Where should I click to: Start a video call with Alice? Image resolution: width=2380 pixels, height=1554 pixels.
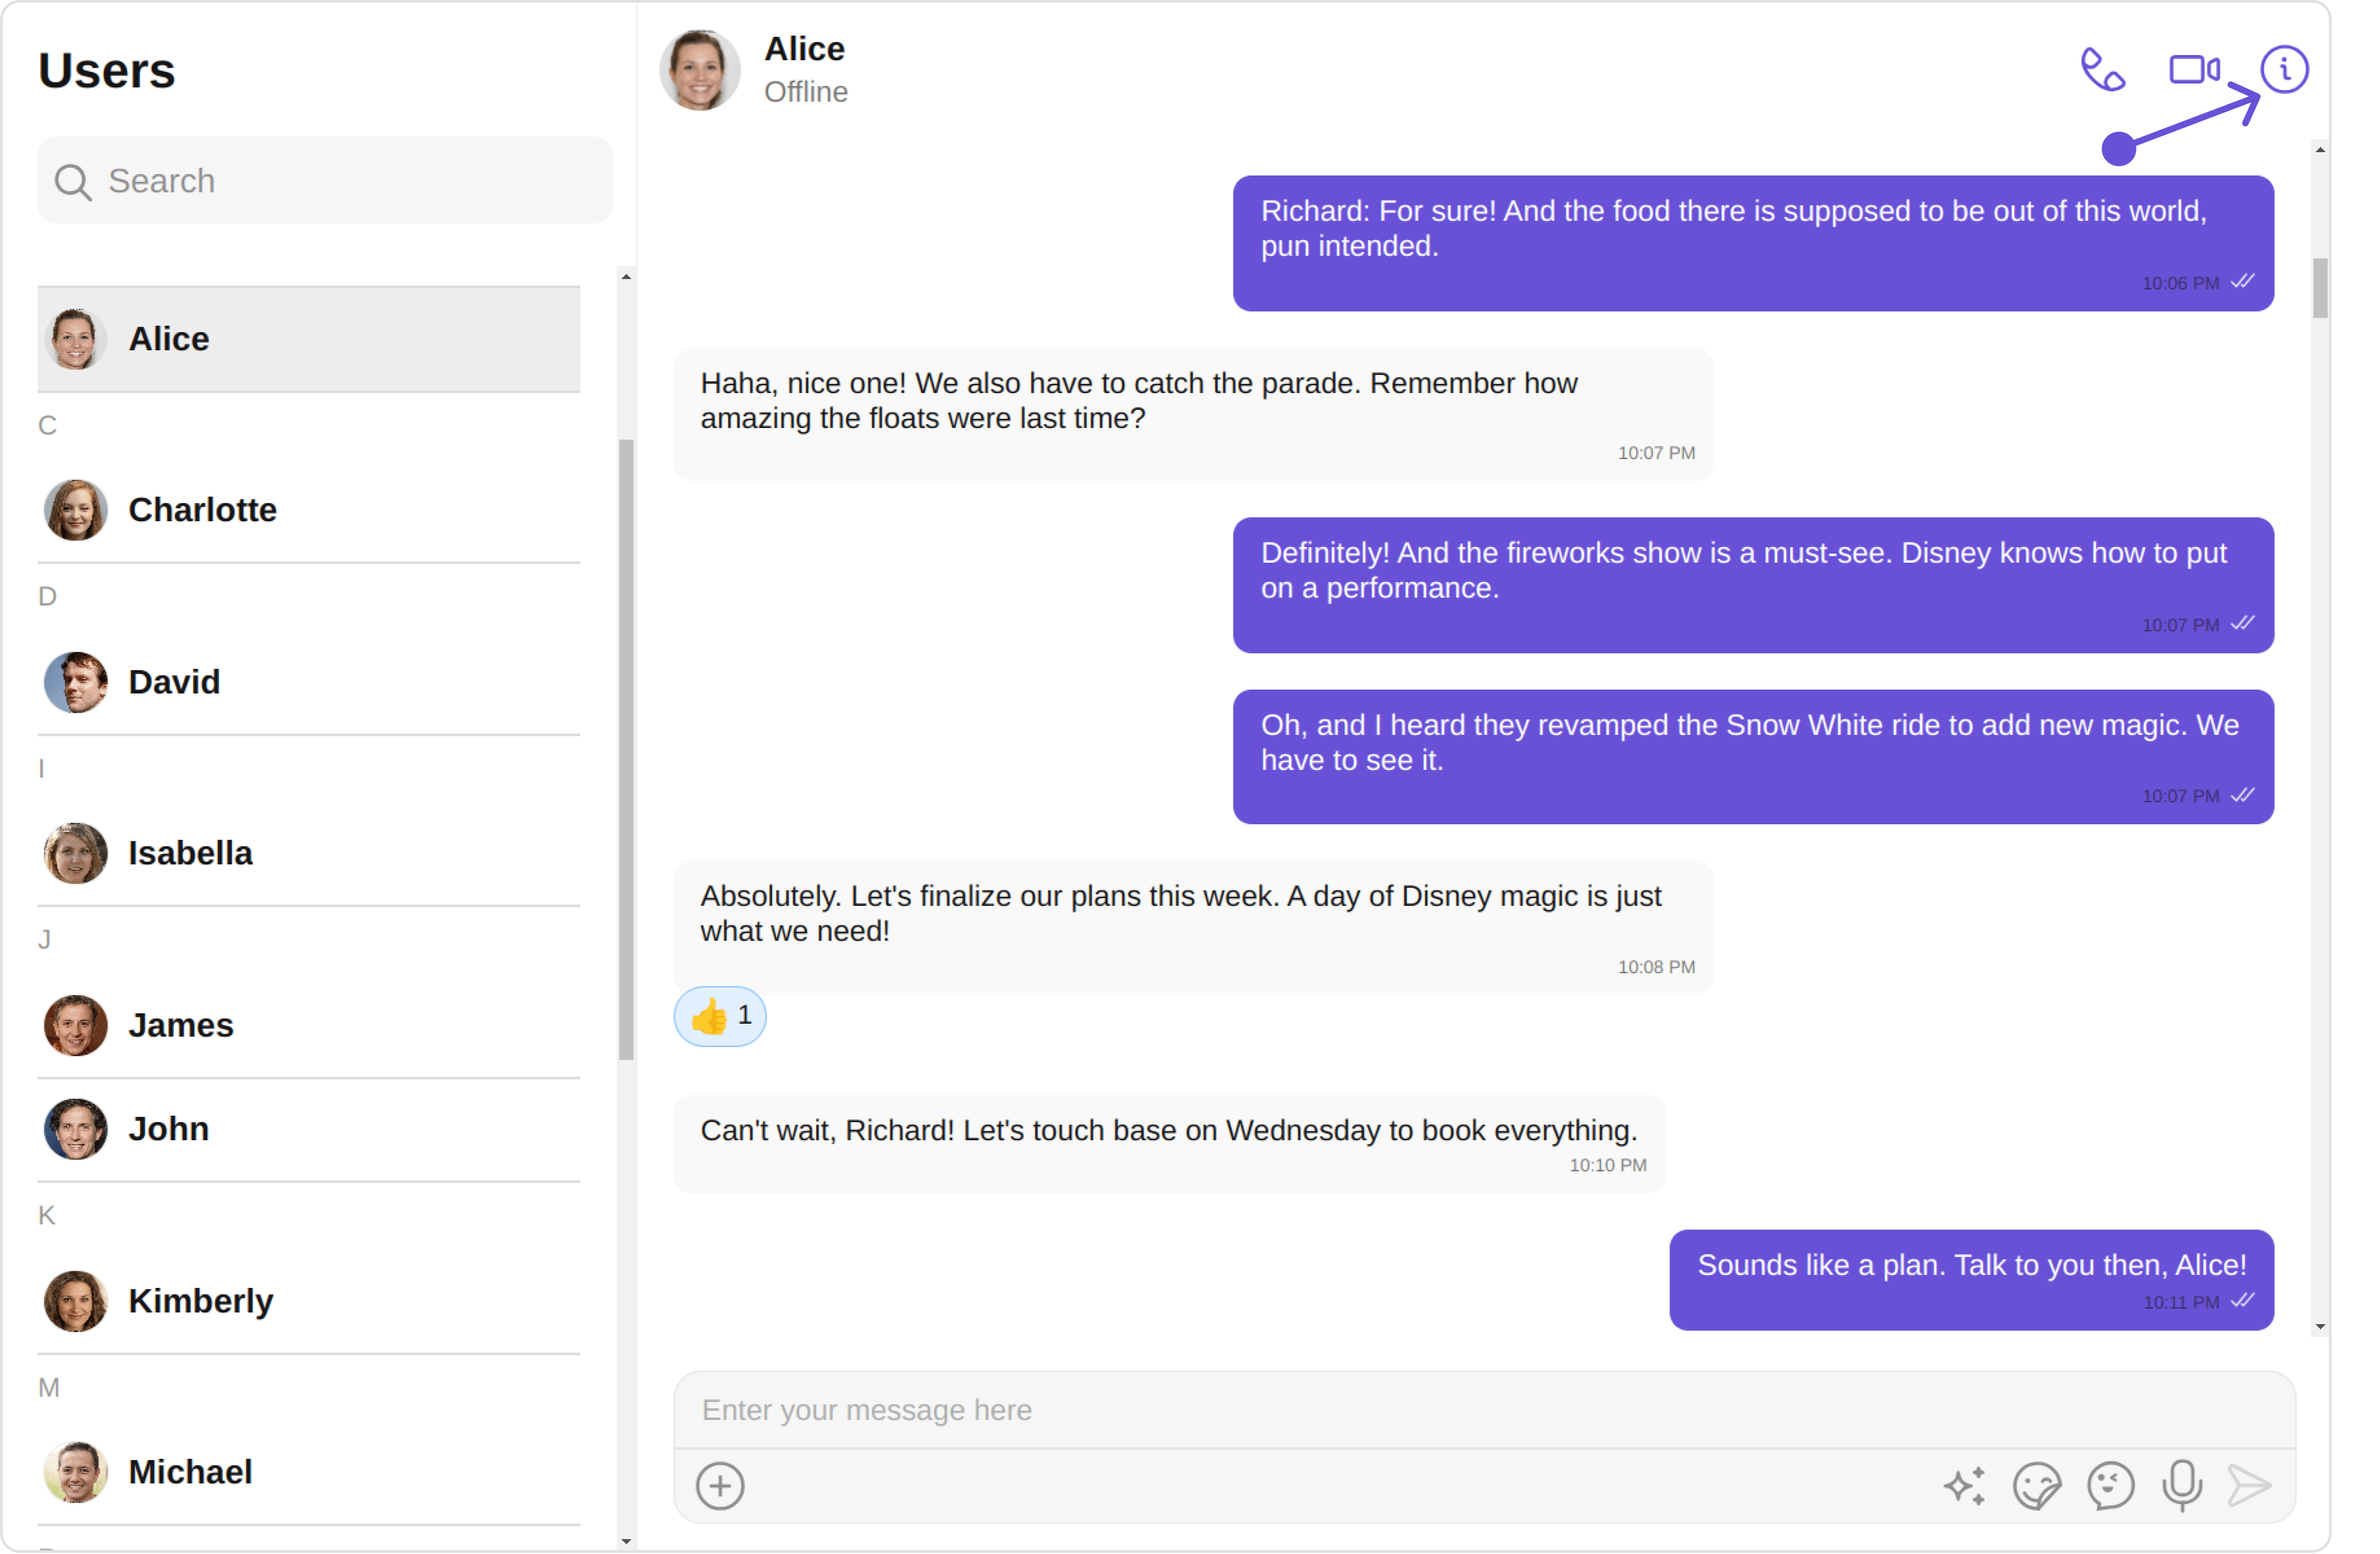tap(2196, 70)
